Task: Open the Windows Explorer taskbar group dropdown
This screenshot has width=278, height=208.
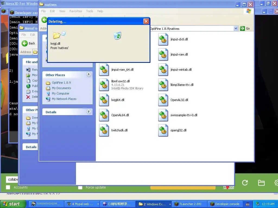Action: tap(170, 204)
